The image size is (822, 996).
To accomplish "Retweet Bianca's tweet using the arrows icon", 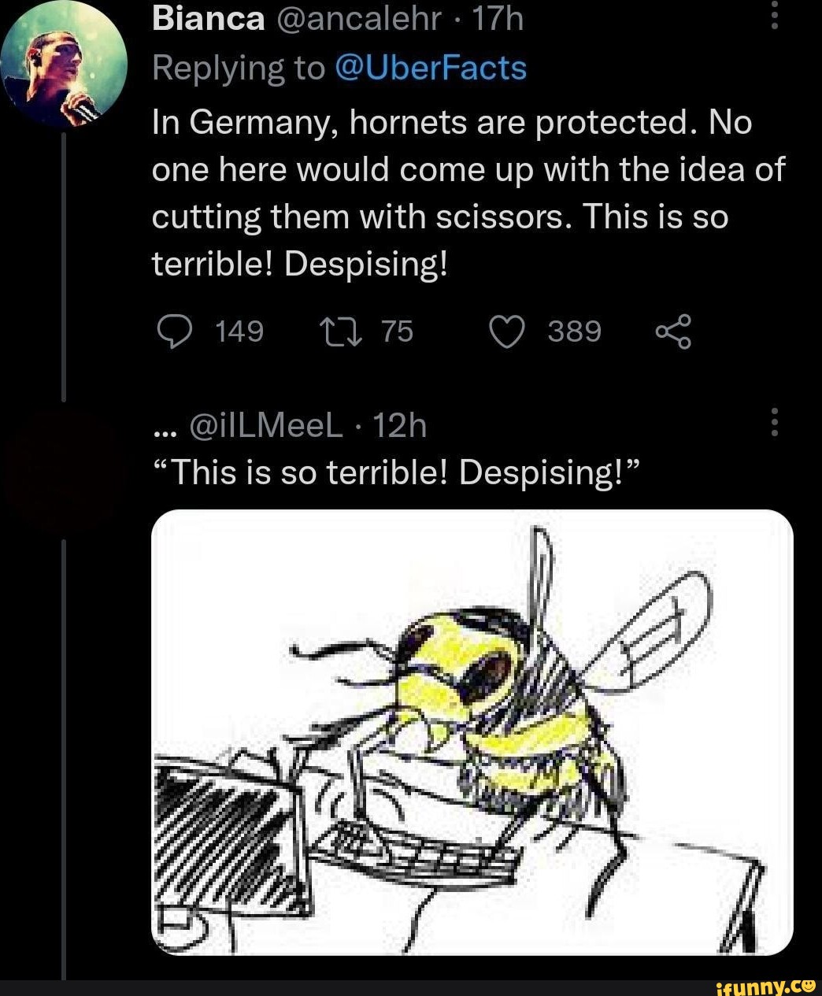I will pos(339,331).
